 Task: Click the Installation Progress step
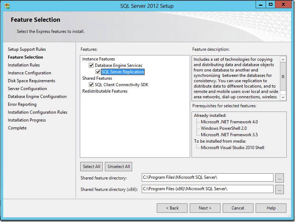coord(27,120)
